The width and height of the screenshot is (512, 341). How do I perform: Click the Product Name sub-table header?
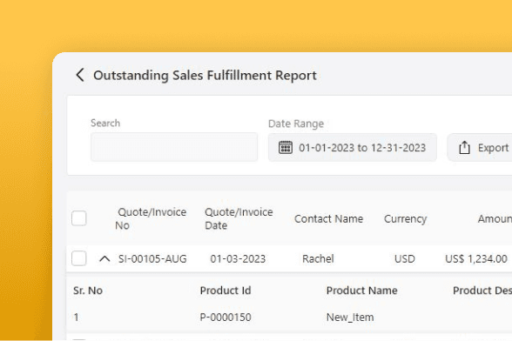(362, 291)
